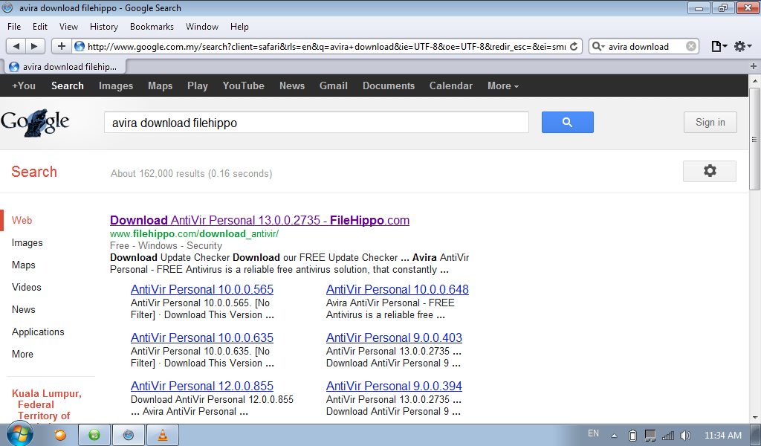Click the monitor tray icon
Image resolution: width=761 pixels, height=446 pixels.
click(650, 436)
